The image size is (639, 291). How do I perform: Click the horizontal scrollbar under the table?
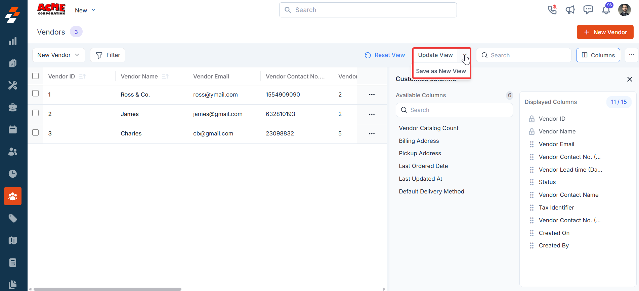point(108,289)
